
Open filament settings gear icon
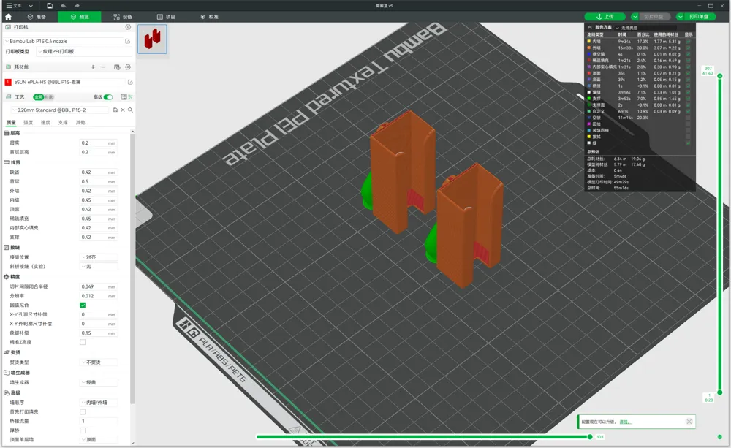(x=128, y=67)
